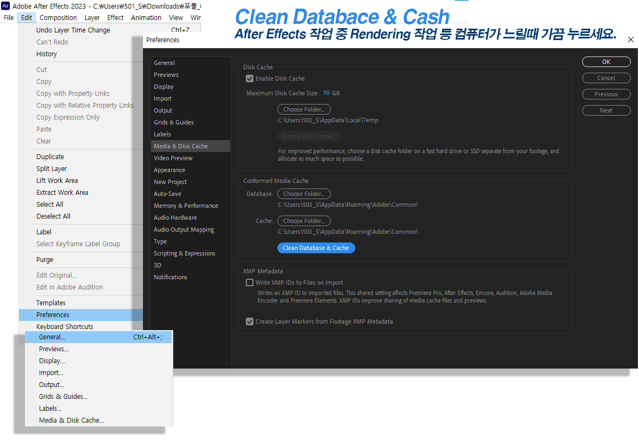Viewport: 639px width, 440px height.
Task: Select Grids & Guides preferences category
Action: (190, 122)
